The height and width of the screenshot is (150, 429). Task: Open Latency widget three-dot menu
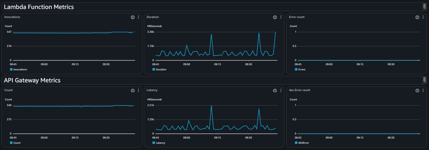click(281, 91)
